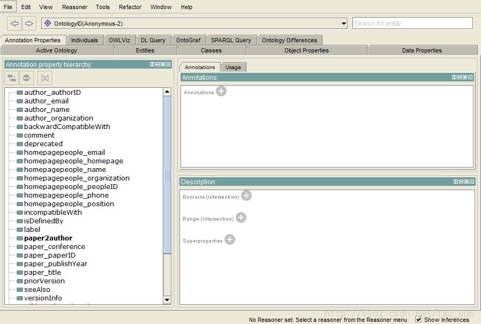Toggle the Show Inferences checkbox

tap(418, 320)
